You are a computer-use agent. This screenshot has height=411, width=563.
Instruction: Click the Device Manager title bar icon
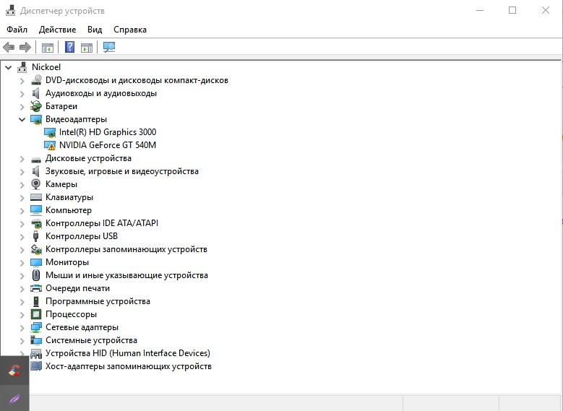pos(11,10)
